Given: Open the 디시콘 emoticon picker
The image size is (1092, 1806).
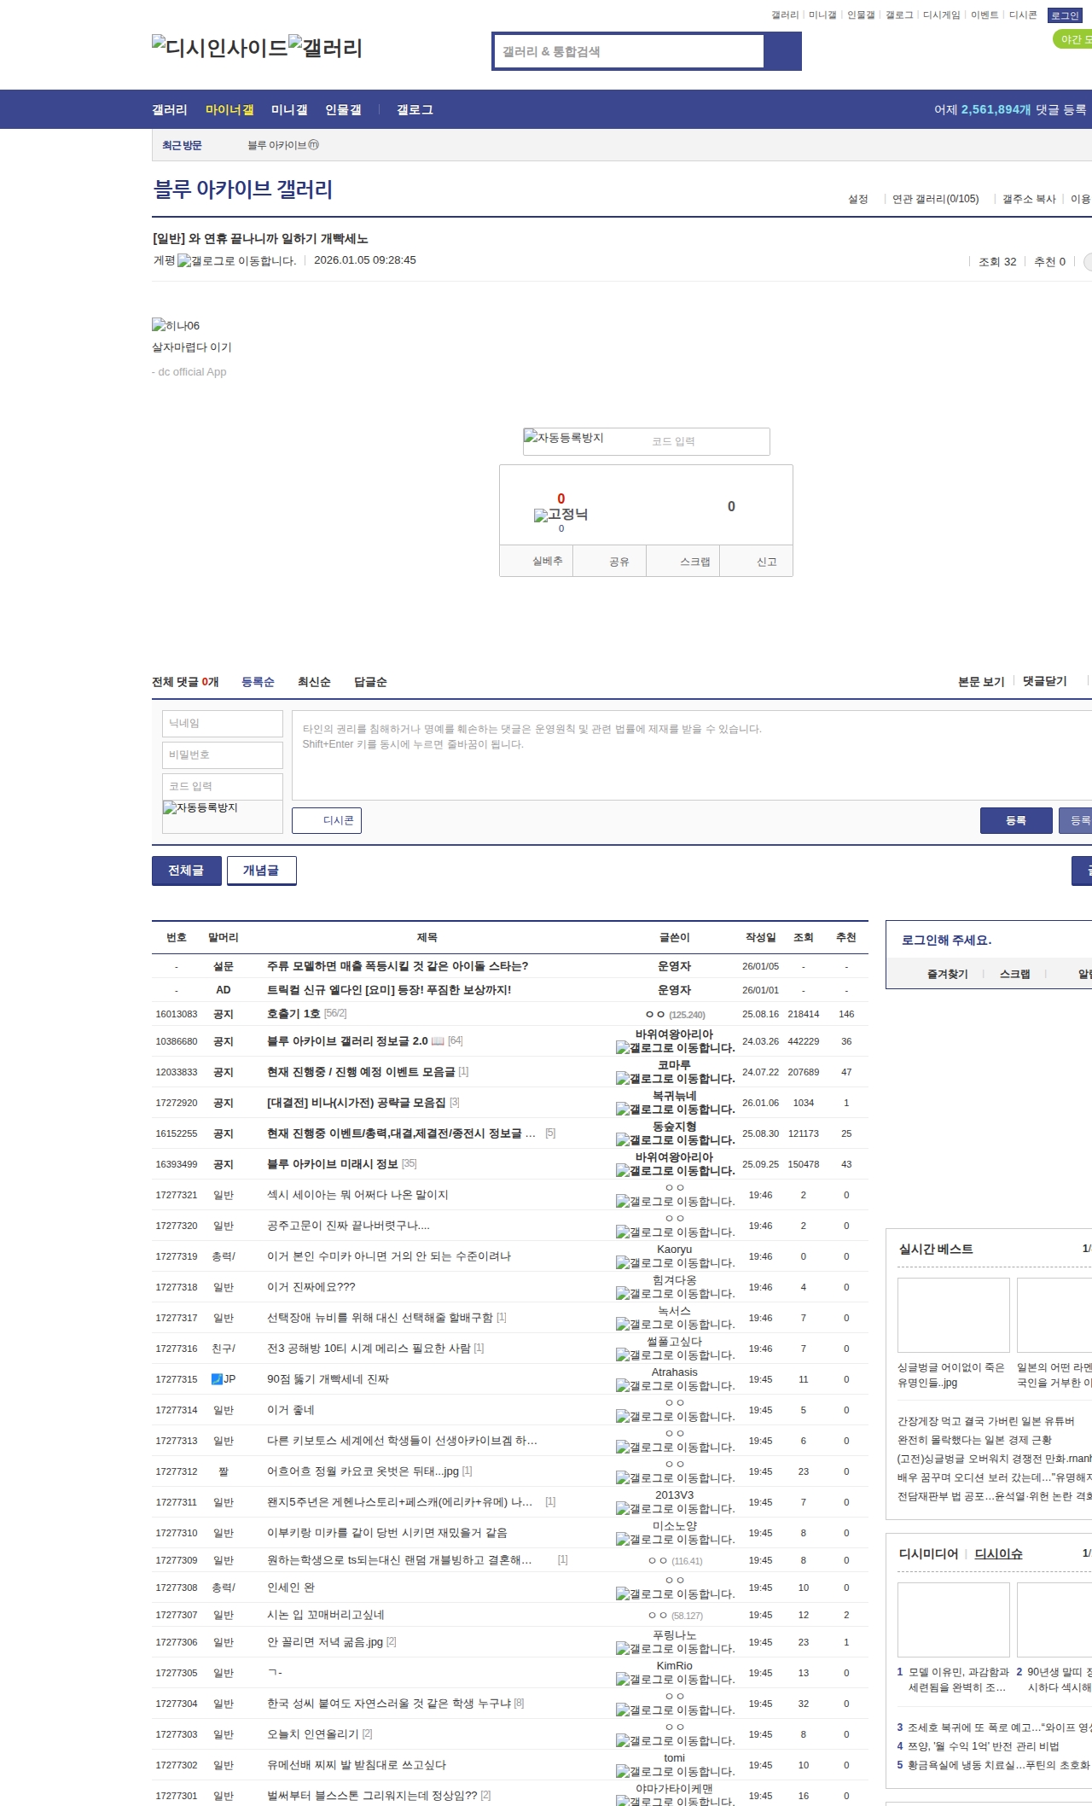Looking at the screenshot, I should (x=327, y=820).
